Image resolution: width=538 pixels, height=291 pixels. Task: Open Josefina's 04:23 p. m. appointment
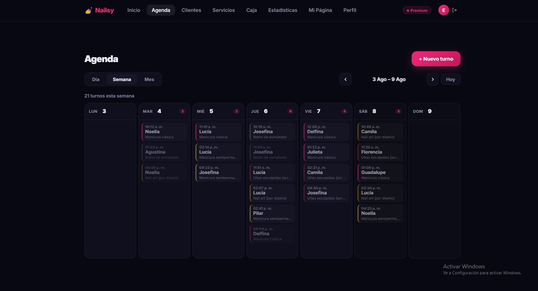coord(218,173)
